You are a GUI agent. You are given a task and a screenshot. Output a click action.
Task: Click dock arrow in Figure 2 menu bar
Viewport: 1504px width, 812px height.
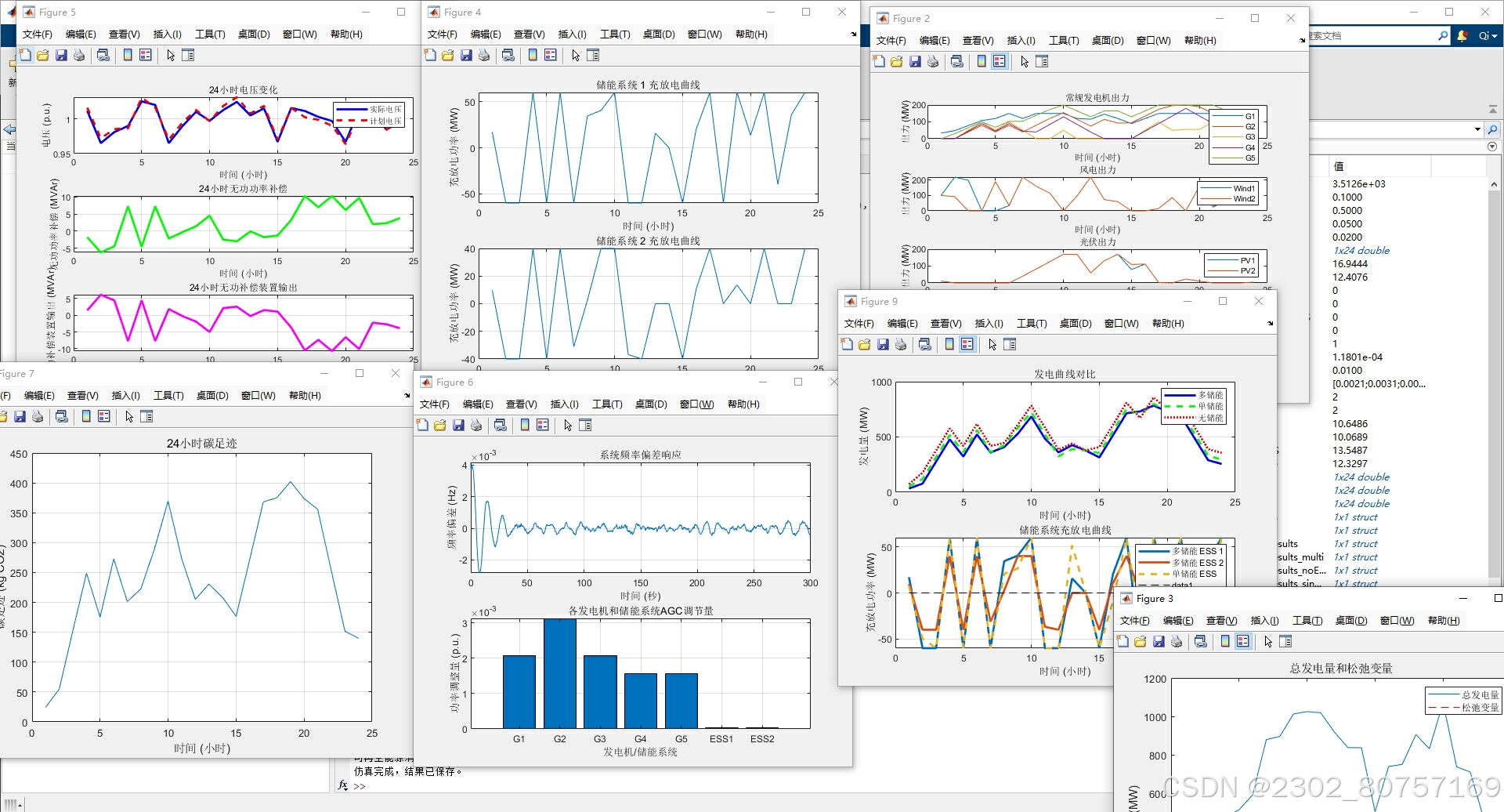pos(1303,41)
